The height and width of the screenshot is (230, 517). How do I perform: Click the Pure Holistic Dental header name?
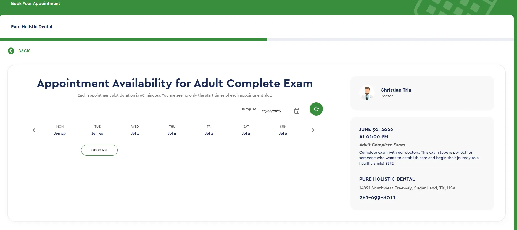pyautogui.click(x=31, y=27)
